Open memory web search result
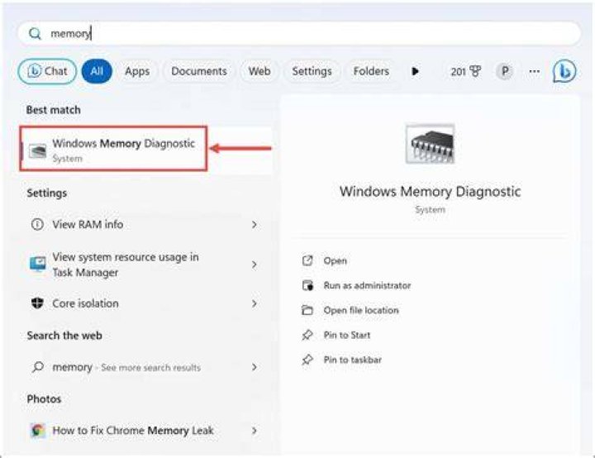595x458 pixels. click(146, 367)
